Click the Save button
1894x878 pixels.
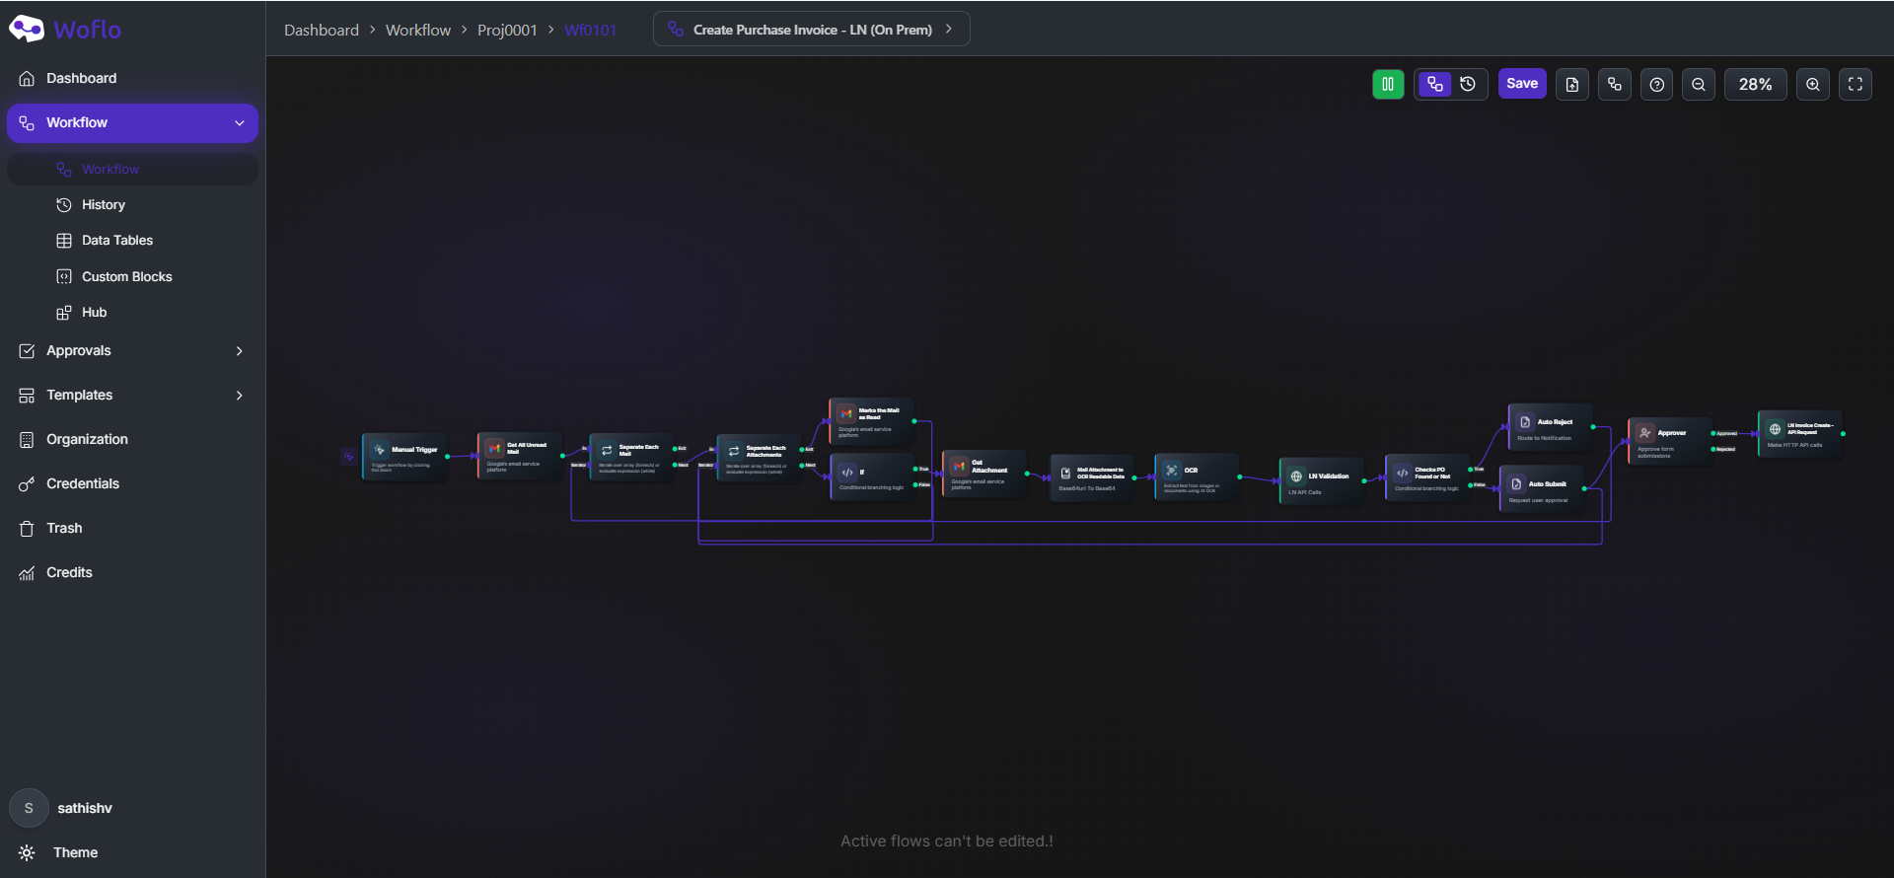1522,84
